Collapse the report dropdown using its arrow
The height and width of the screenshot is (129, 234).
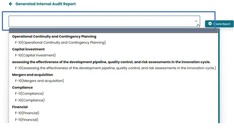pos(196,21)
